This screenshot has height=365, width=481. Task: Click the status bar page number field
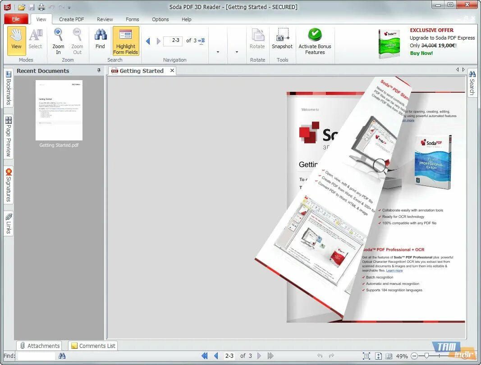229,356
